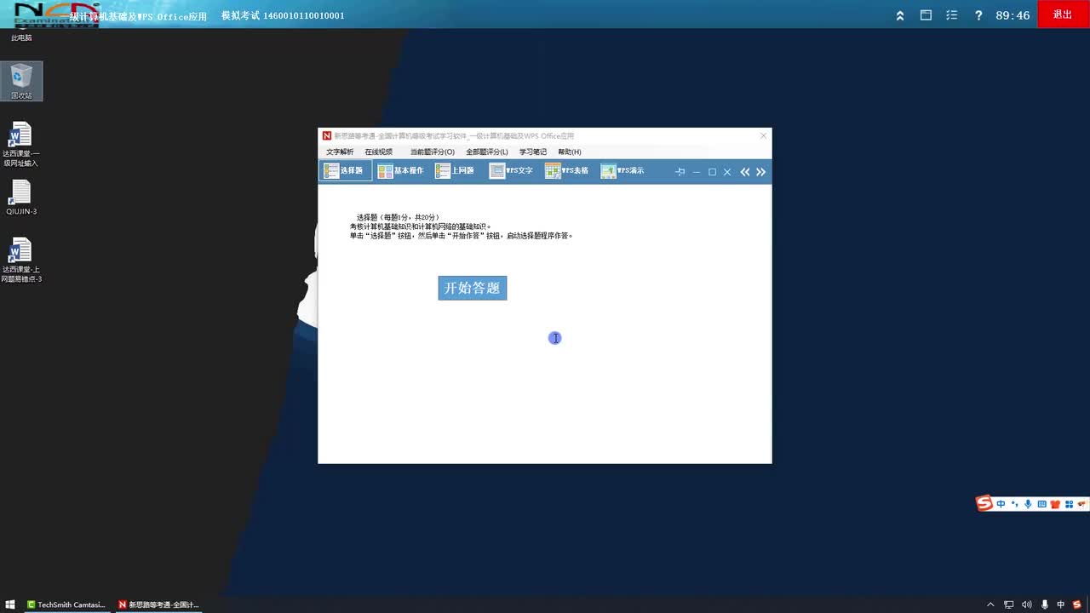Select the 达西课堂-一级网址输入 desktop shortcut
This screenshot has width=1090, height=613.
pos(20,145)
